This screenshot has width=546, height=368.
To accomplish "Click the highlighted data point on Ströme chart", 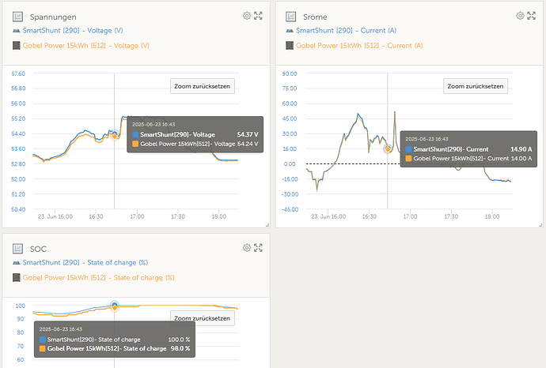I will tap(388, 148).
